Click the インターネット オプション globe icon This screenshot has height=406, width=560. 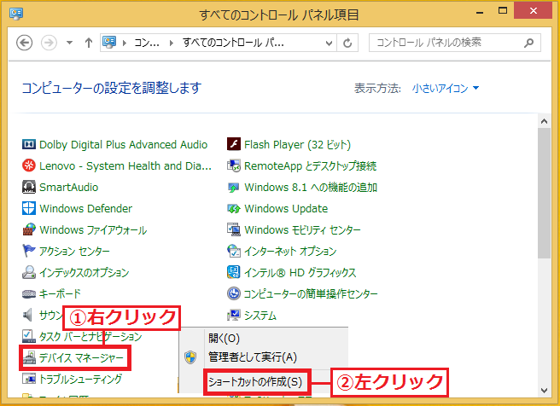(234, 251)
